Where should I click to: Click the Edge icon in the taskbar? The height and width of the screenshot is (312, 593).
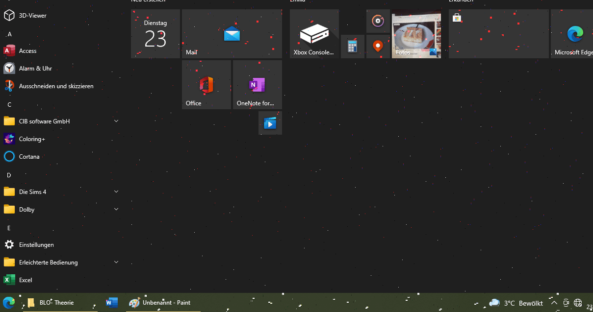pyautogui.click(x=9, y=303)
